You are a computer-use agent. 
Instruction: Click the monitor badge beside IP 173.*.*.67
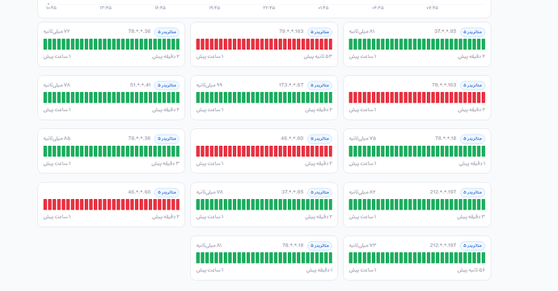click(x=319, y=85)
